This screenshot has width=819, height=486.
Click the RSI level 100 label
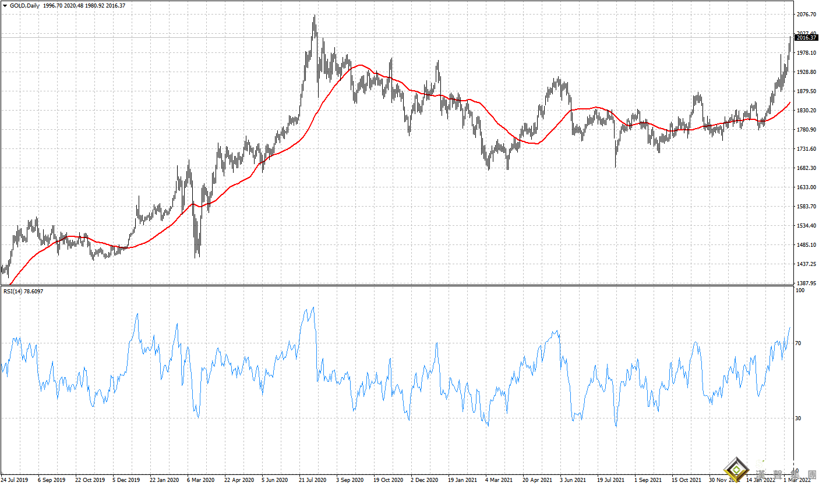pos(800,290)
